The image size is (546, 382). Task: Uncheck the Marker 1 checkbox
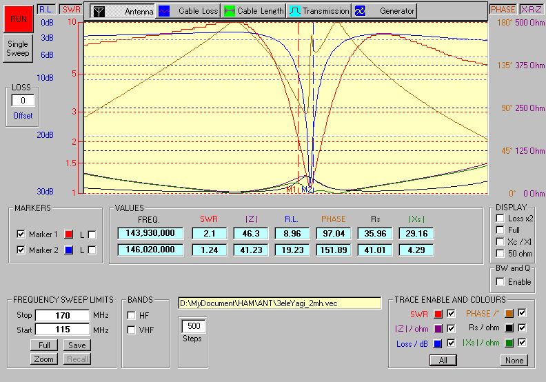[x=21, y=234]
